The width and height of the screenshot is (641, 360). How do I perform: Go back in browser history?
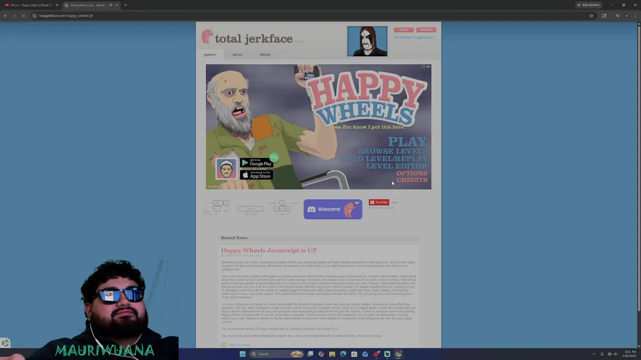(5, 15)
